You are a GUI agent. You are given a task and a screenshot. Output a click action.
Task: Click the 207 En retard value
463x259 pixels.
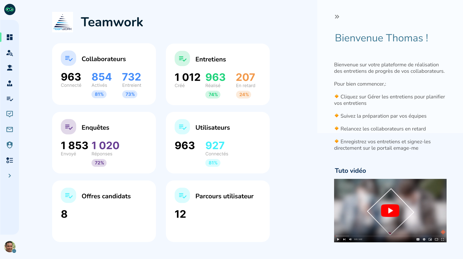(x=245, y=77)
